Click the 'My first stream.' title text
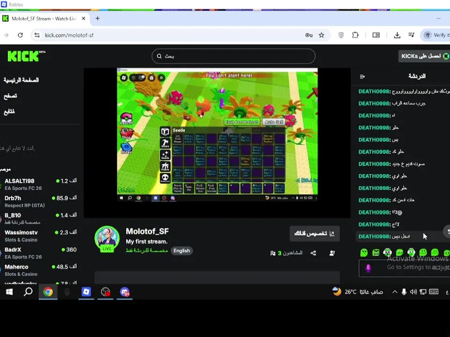 (147, 242)
